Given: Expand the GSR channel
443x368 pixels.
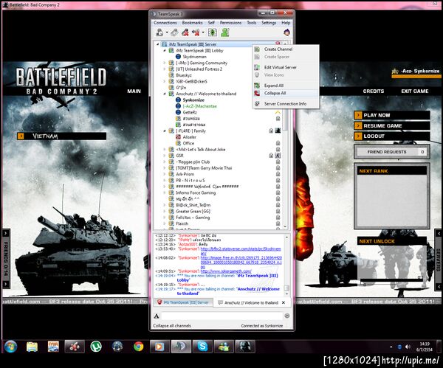Looking at the screenshot, I should (165, 156).
